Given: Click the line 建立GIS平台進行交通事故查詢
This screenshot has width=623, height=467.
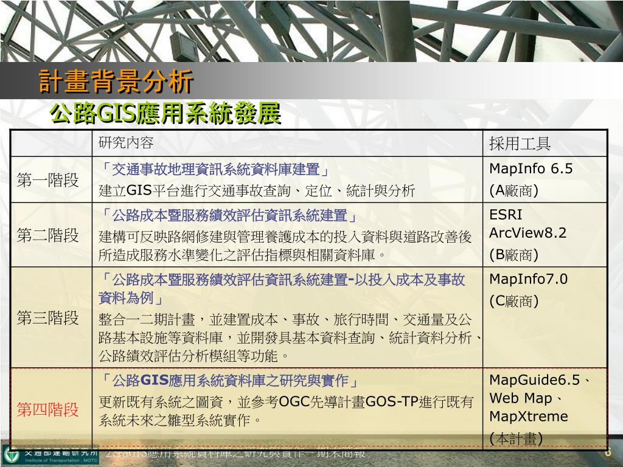Looking at the screenshot, I should coord(257,190).
